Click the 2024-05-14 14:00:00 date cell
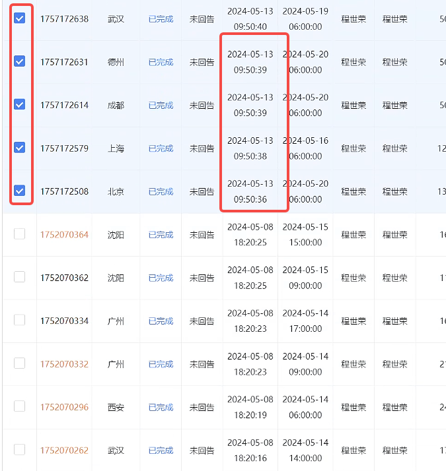Screen dimensions: 446x471 305,451
